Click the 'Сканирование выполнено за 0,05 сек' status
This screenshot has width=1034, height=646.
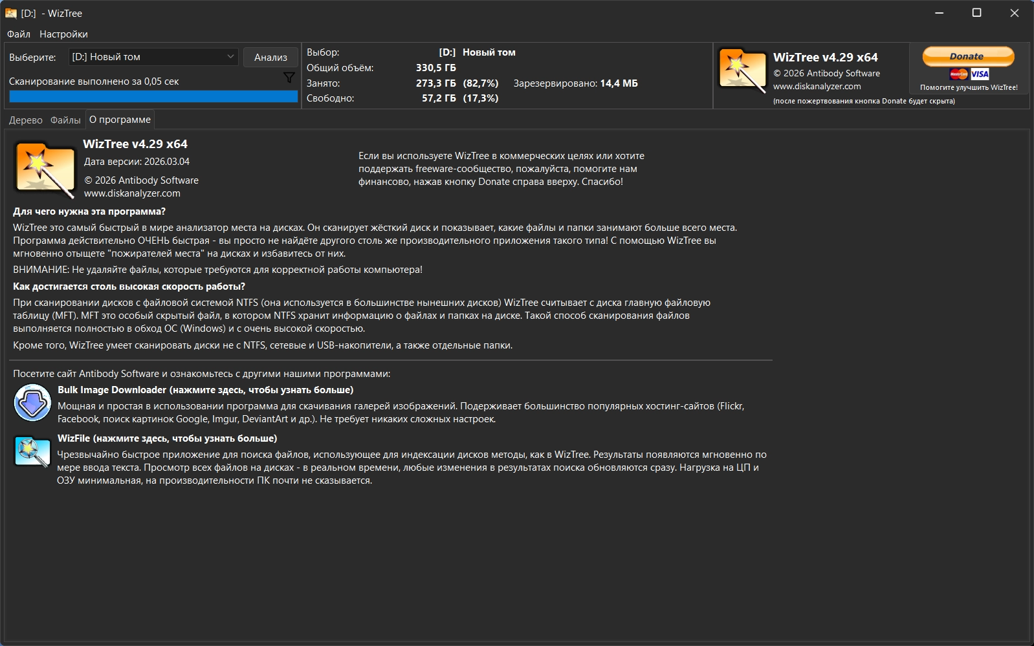94,81
